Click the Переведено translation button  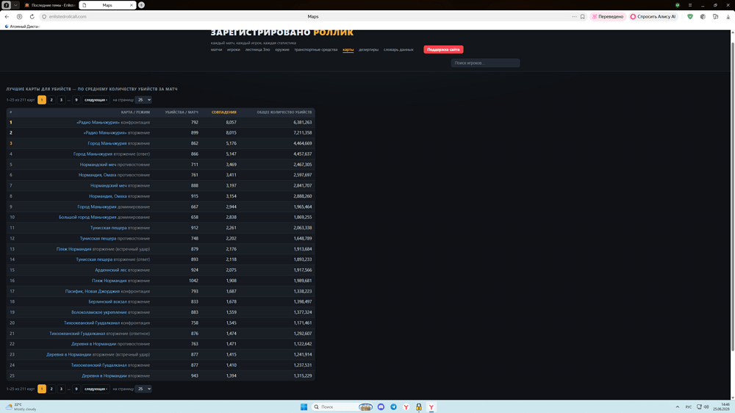[608, 16]
